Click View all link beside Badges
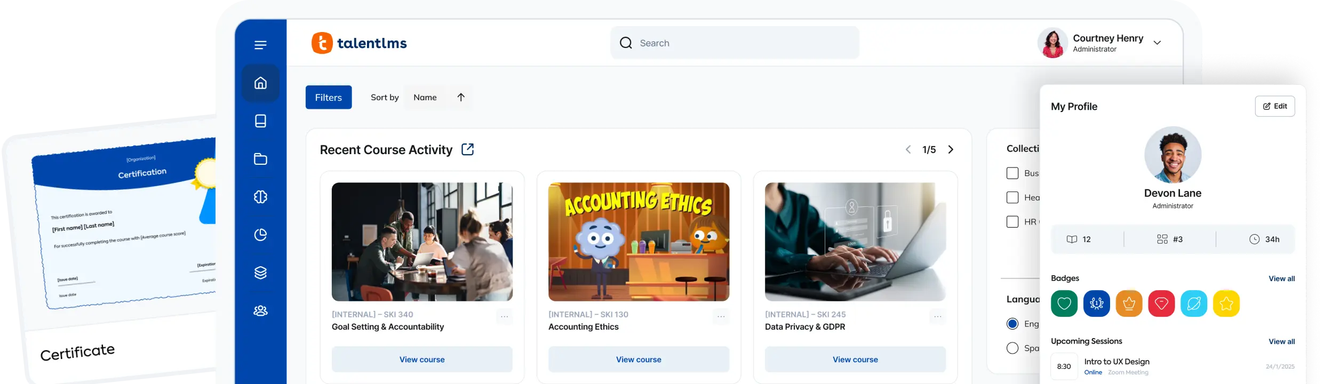The width and height of the screenshot is (1324, 384). 1281,279
